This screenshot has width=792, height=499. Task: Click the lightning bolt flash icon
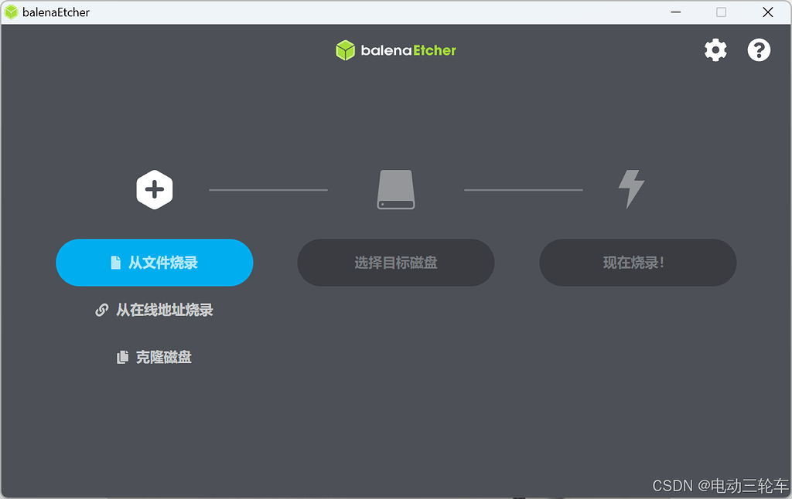click(x=631, y=188)
